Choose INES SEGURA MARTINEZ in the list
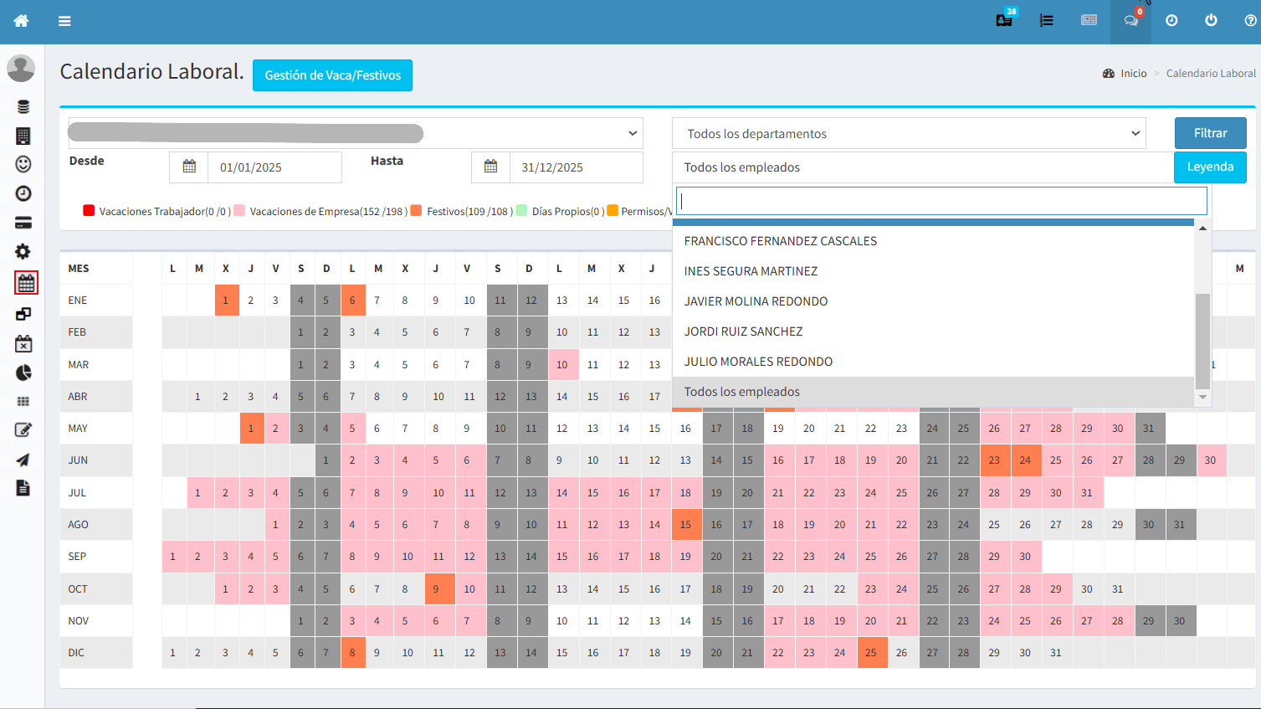 [751, 271]
